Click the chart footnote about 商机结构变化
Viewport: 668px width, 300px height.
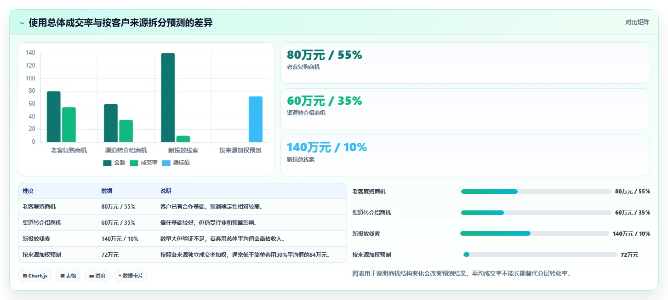point(461,273)
